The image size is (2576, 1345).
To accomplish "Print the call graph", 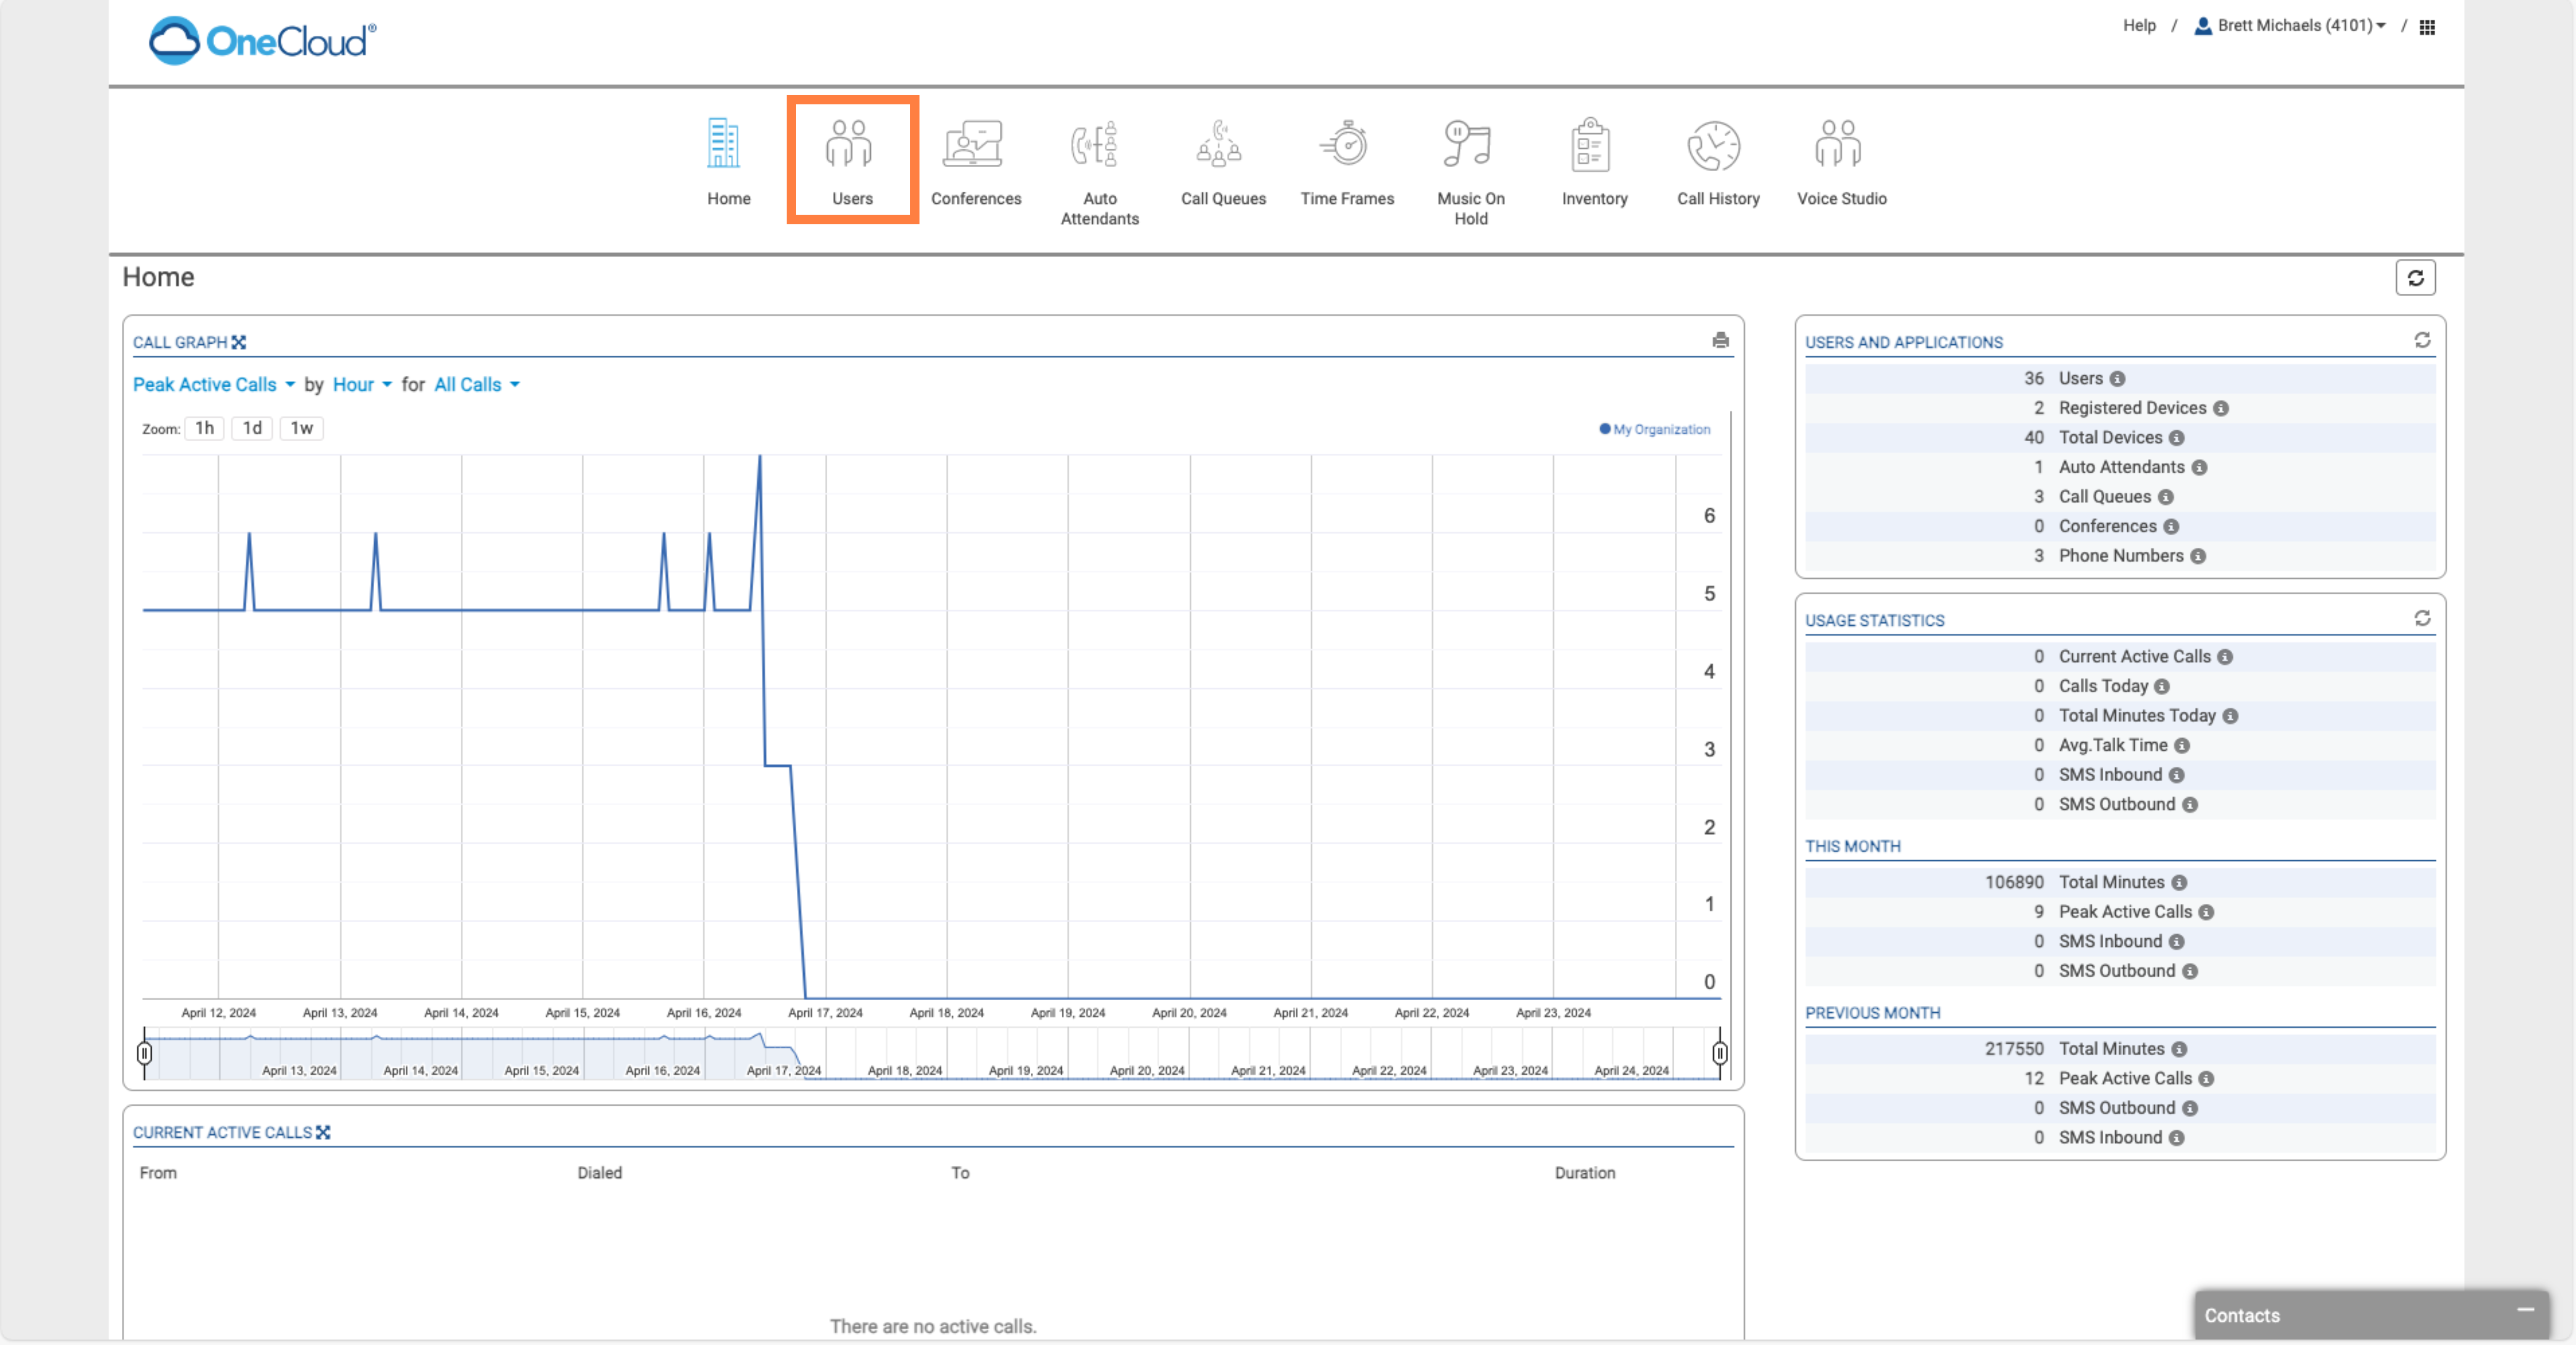I will (1720, 341).
